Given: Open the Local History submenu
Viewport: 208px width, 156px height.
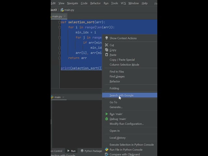Looking at the screenshot, I should tap(130, 138).
